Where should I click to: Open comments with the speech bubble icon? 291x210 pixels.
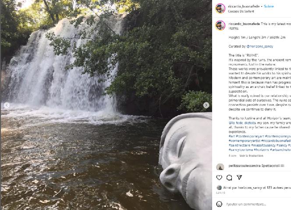[229, 178]
